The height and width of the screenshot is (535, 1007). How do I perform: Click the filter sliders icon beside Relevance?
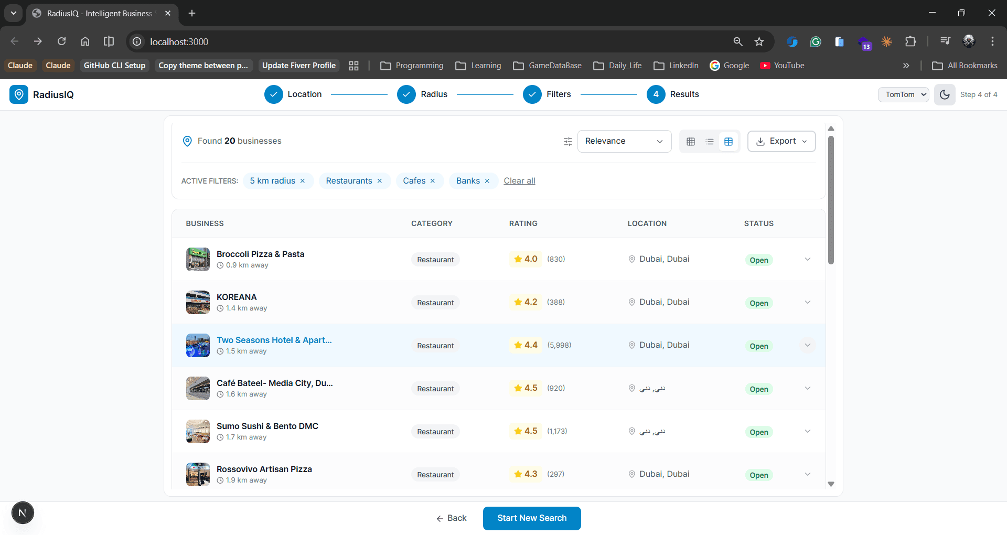pos(568,141)
